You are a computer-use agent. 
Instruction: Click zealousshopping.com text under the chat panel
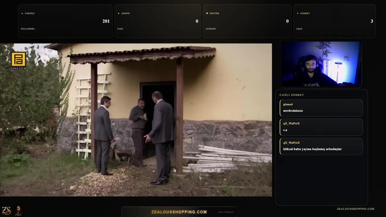point(356,209)
